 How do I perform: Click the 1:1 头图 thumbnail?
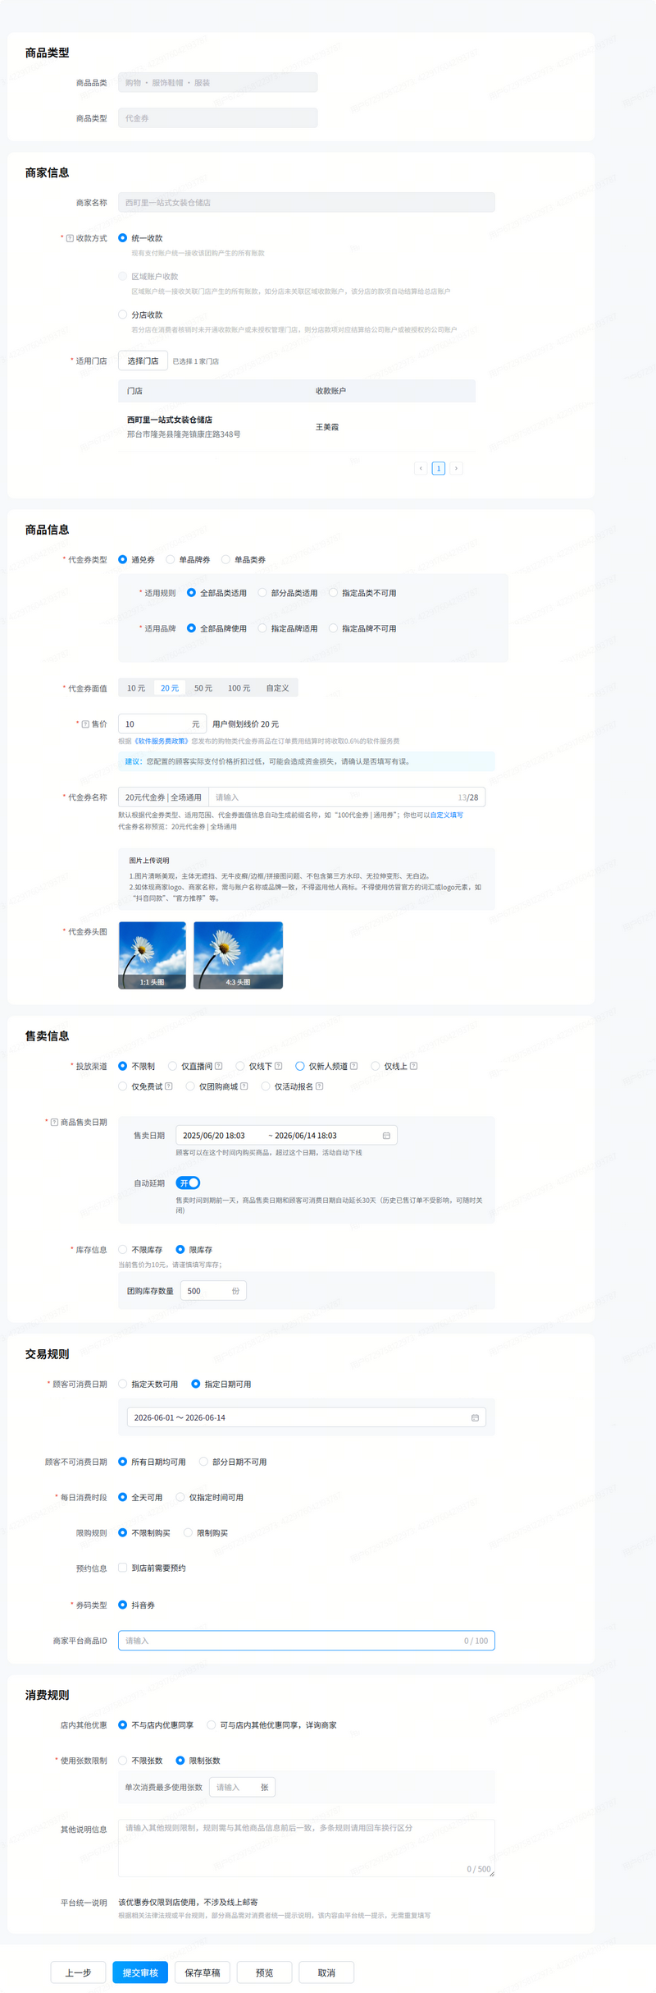pyautogui.click(x=153, y=955)
